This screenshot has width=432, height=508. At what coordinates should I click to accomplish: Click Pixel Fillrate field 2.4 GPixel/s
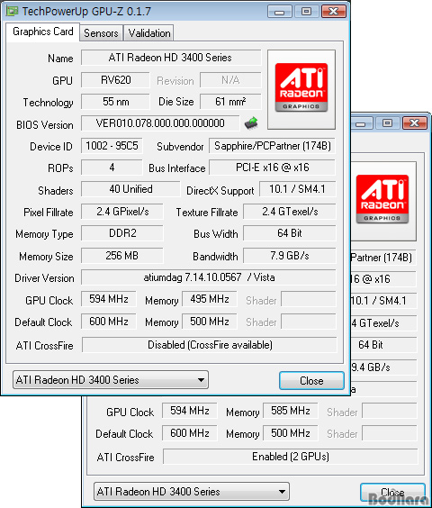pyautogui.click(x=122, y=212)
